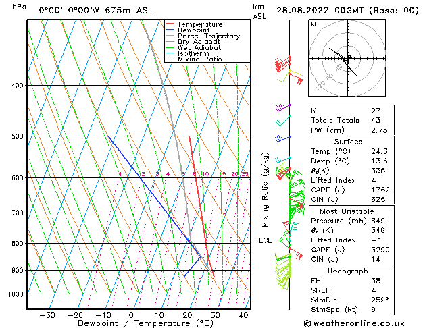Click the 700 hPa pressure label
Image resolution: width=425 pixels, height=328 pixels.
click(x=18, y=213)
